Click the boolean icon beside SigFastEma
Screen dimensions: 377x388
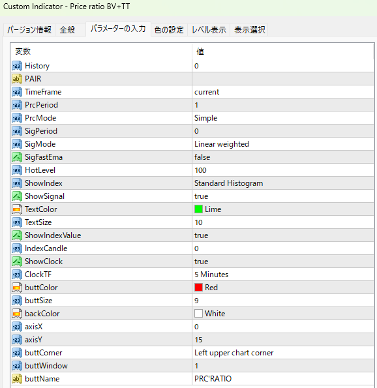click(x=17, y=157)
